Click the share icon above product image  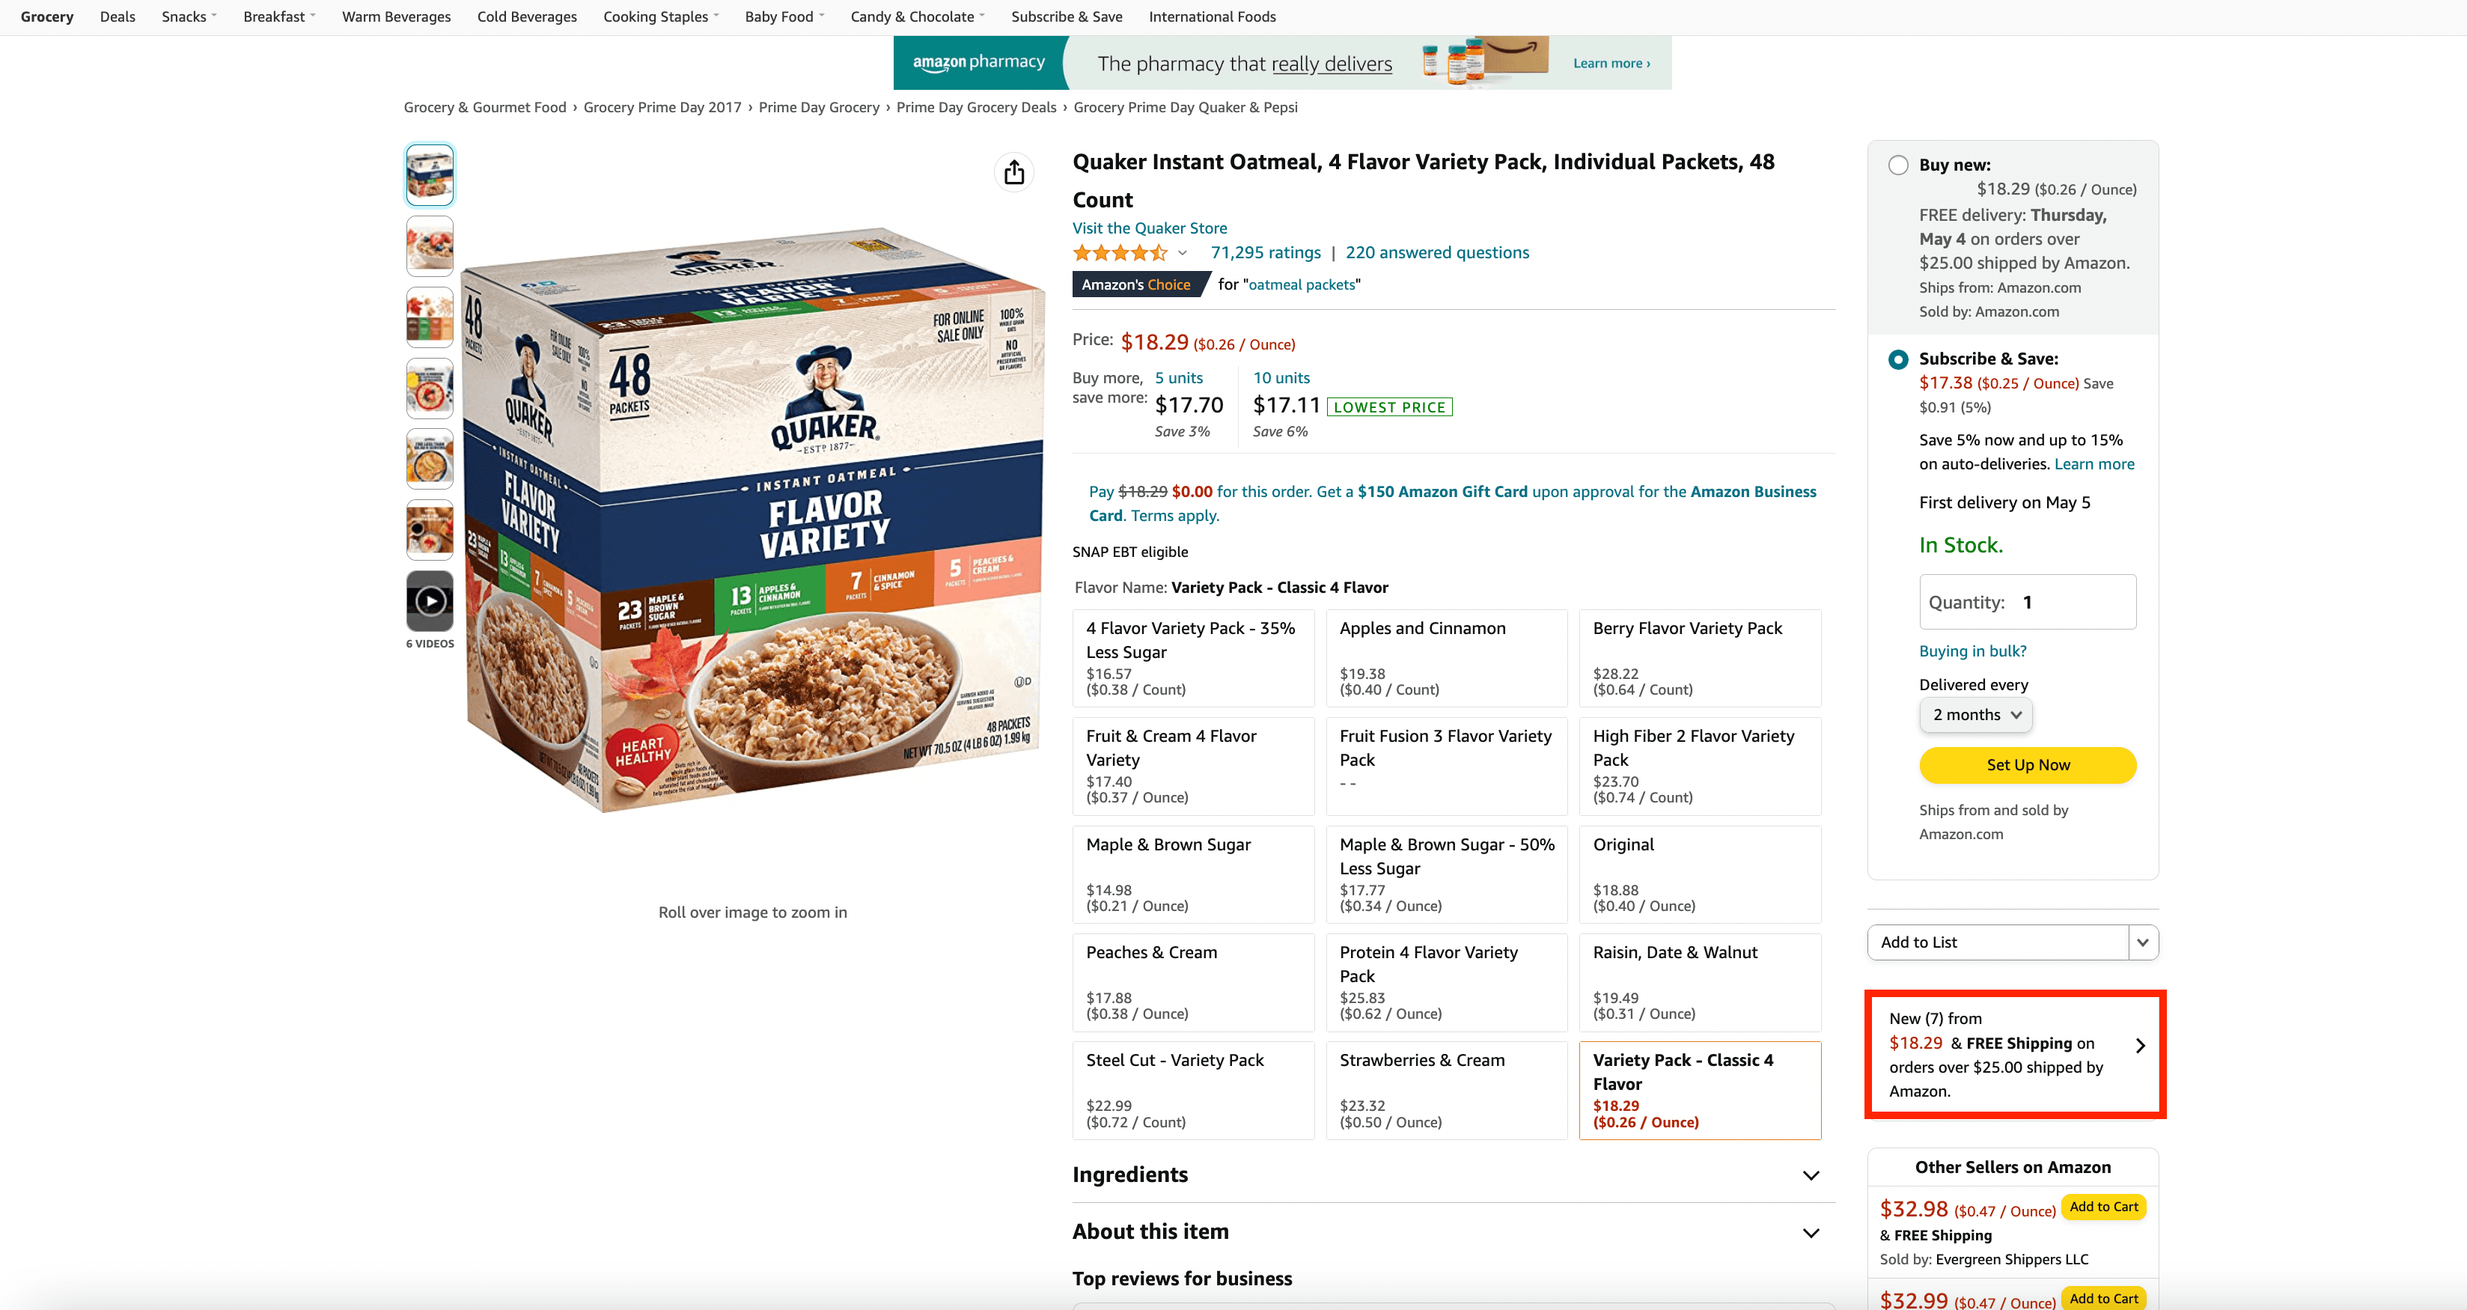(1014, 172)
